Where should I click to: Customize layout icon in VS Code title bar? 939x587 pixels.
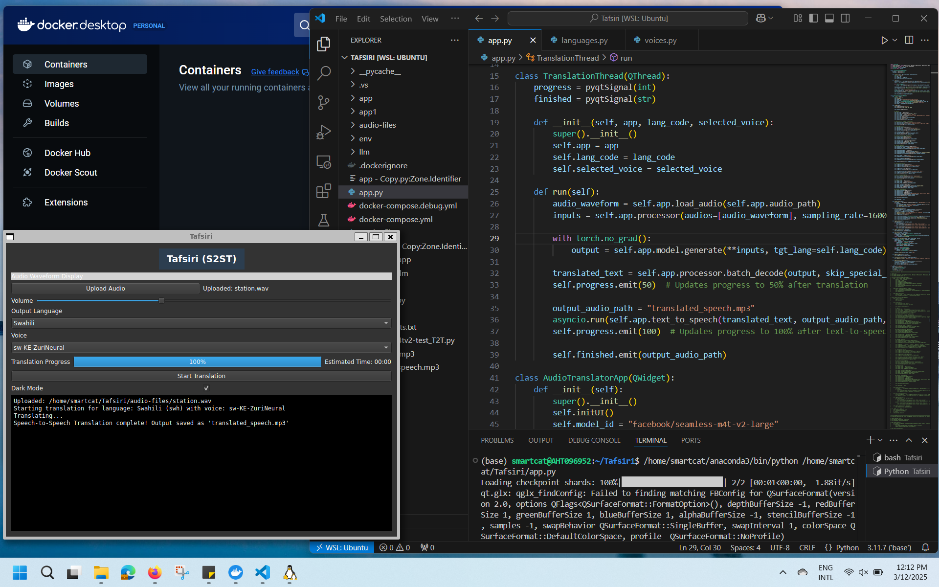point(798,18)
